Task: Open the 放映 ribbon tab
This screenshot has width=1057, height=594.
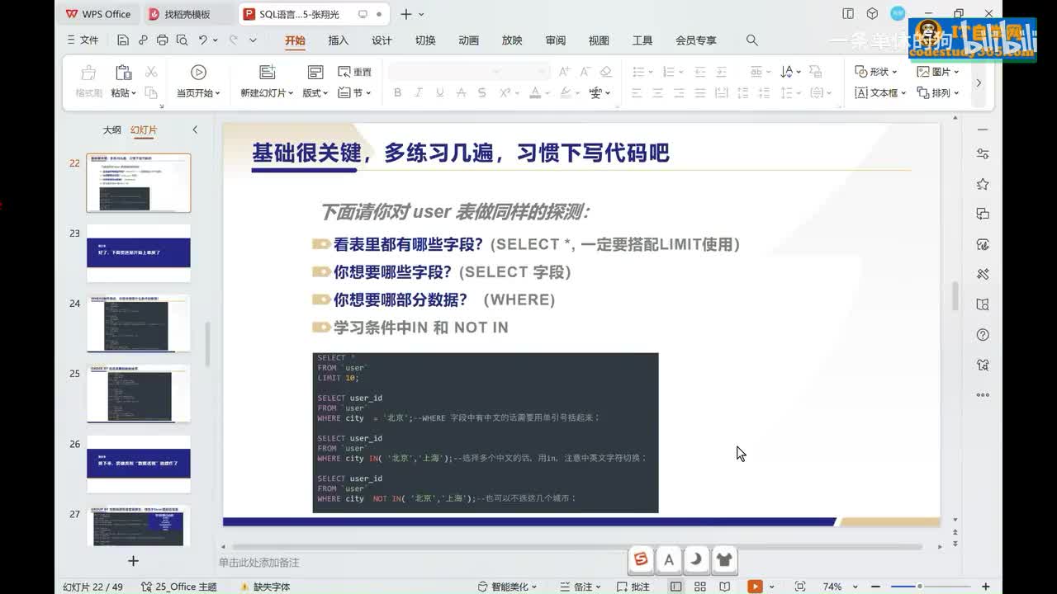Action: click(x=512, y=40)
